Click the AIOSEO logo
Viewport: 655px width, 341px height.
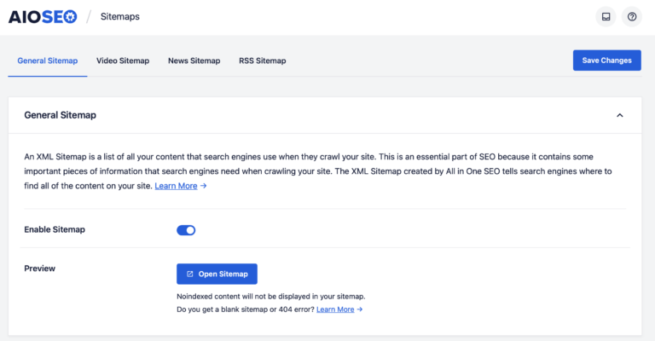(43, 17)
